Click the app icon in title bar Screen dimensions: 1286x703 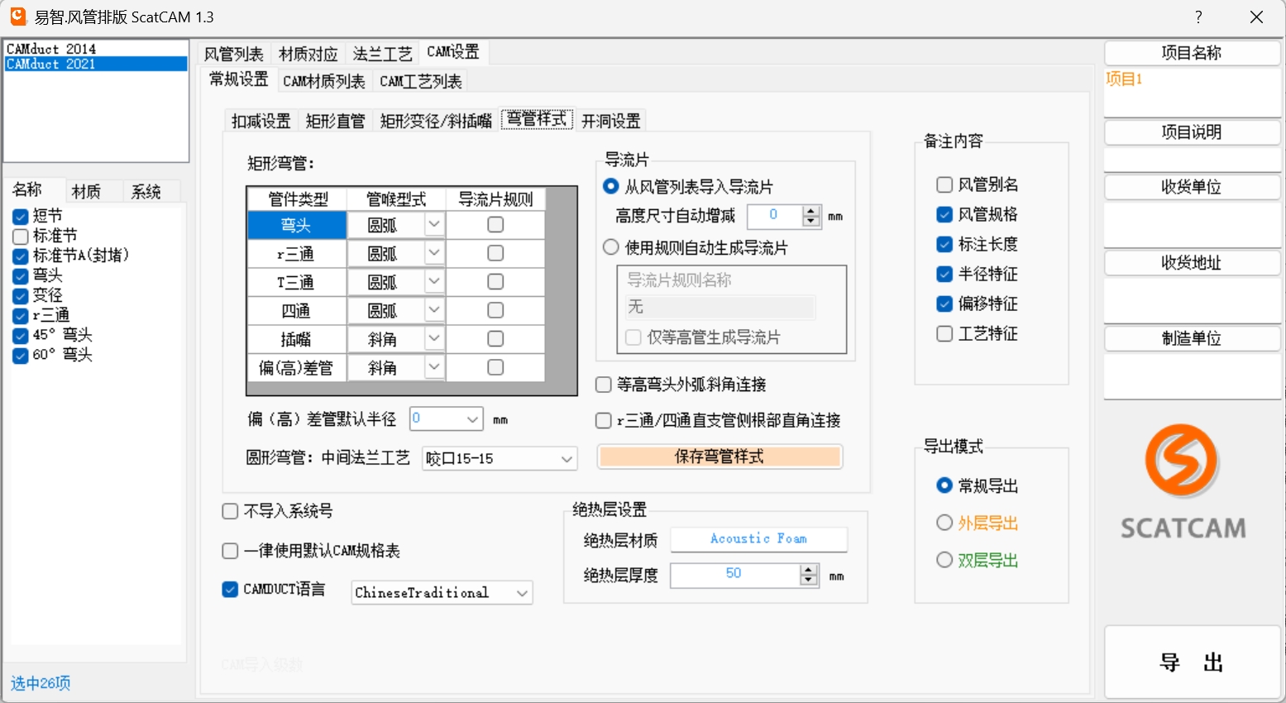(17, 17)
